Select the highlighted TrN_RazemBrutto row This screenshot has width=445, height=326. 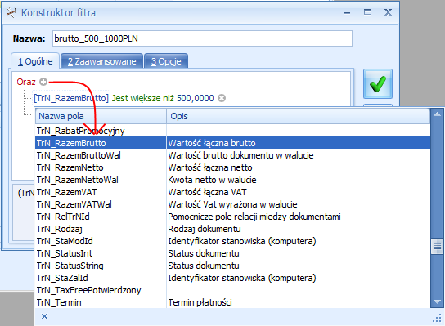(232, 143)
